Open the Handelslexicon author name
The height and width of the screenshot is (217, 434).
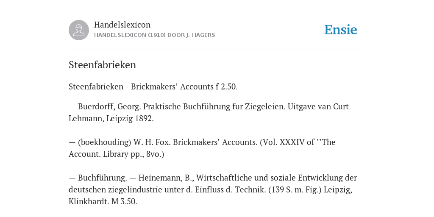[122, 25]
